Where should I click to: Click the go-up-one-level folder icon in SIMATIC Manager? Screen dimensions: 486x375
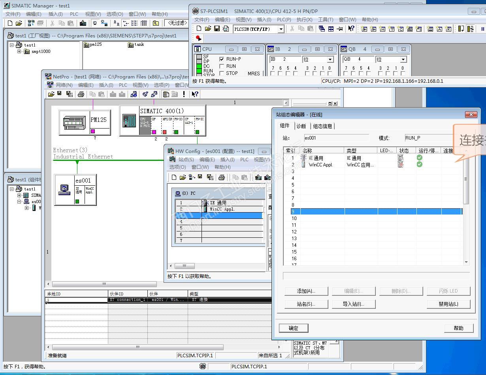click(156, 23)
